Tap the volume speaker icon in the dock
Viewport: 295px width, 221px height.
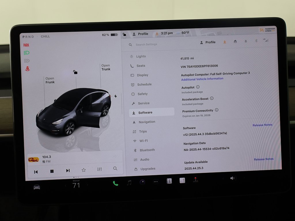point(233,178)
